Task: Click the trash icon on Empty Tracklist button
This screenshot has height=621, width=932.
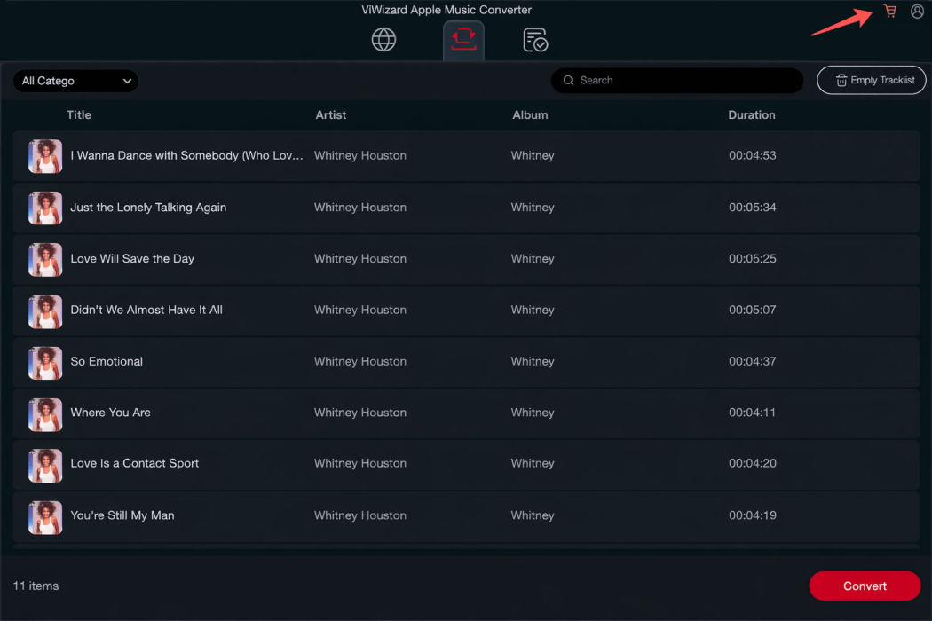Action: pyautogui.click(x=840, y=80)
